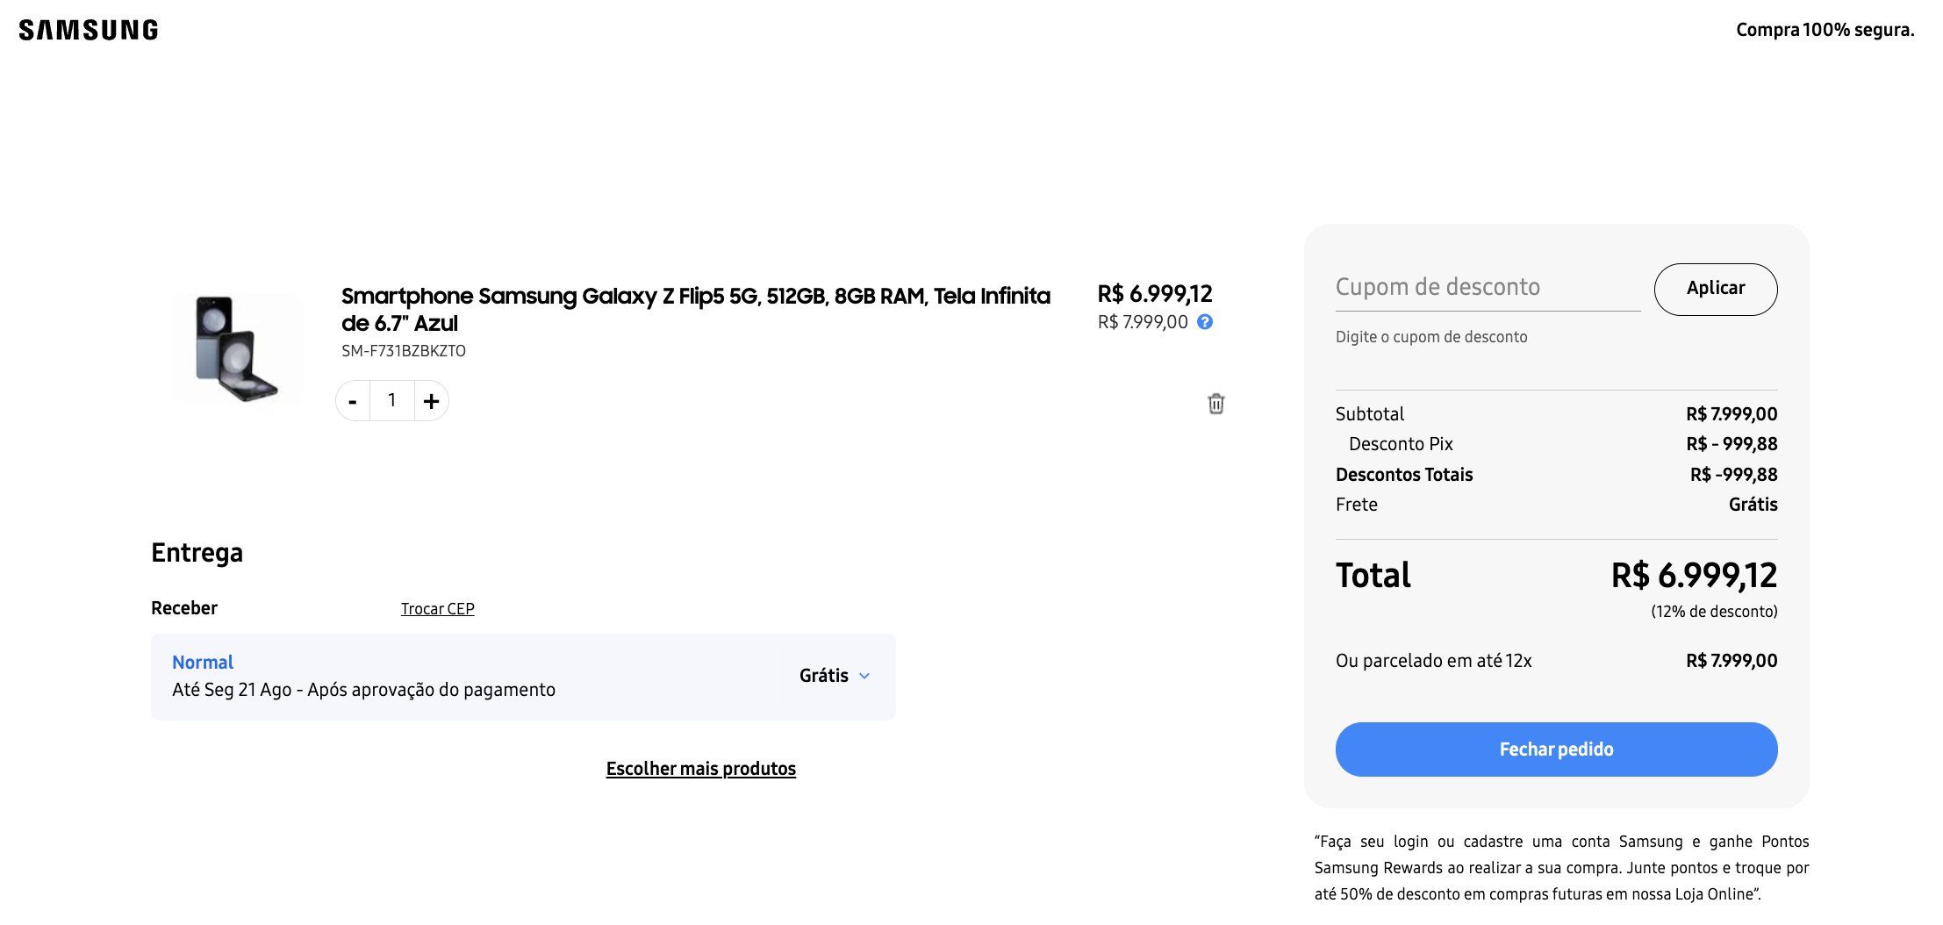Select the Normal delivery option
This screenshot has height=925, width=1943.
(523, 677)
